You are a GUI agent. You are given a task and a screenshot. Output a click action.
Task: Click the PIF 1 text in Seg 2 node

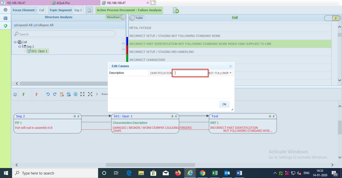[18, 123]
